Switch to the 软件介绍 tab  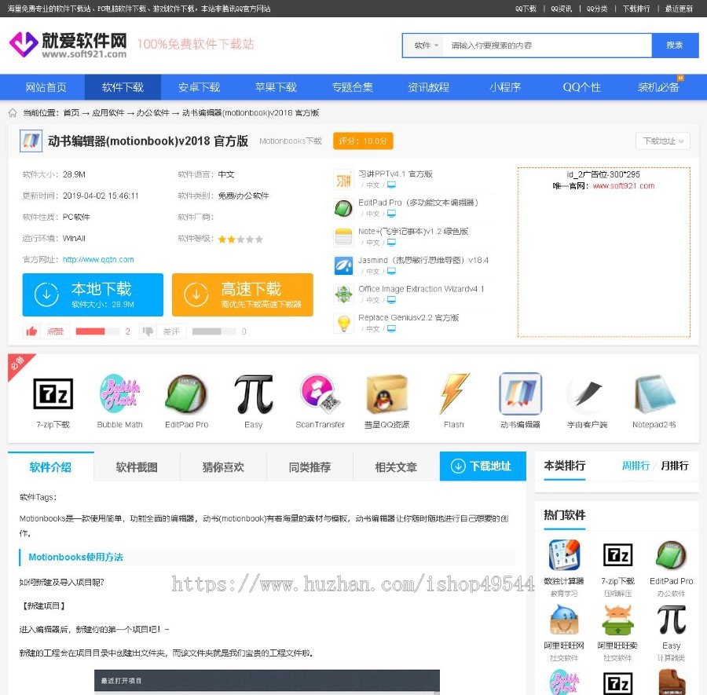point(50,467)
